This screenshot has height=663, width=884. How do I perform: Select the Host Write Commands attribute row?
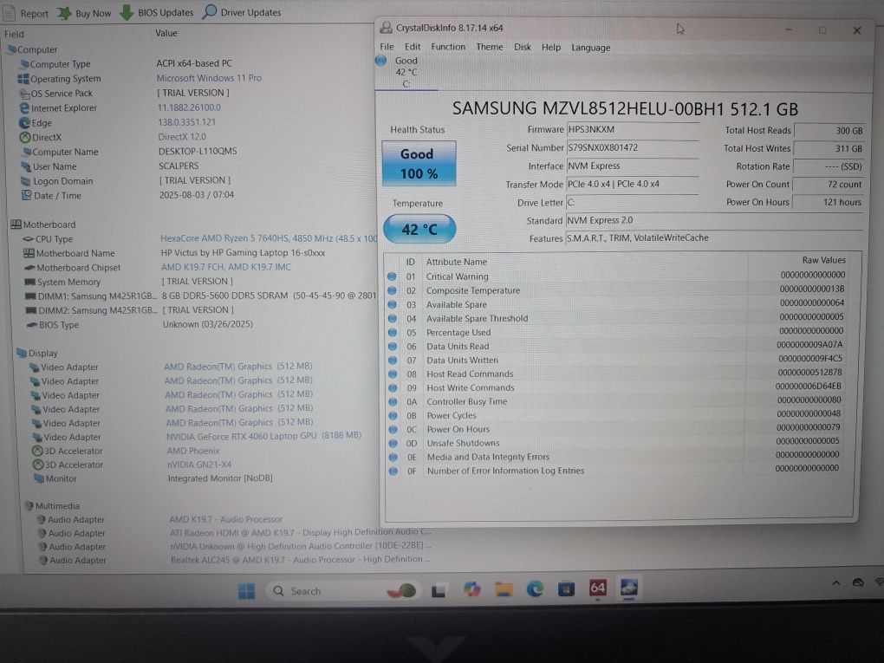621,387
